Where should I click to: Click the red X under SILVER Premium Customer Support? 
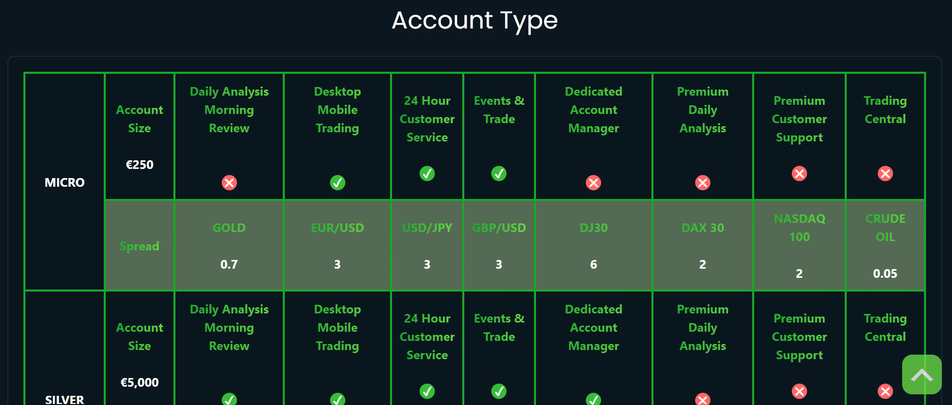click(799, 391)
